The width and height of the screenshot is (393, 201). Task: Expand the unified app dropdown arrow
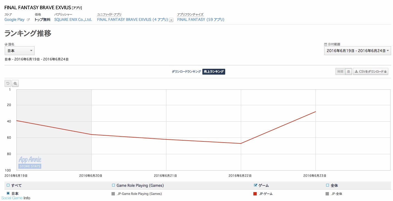coord(171,20)
